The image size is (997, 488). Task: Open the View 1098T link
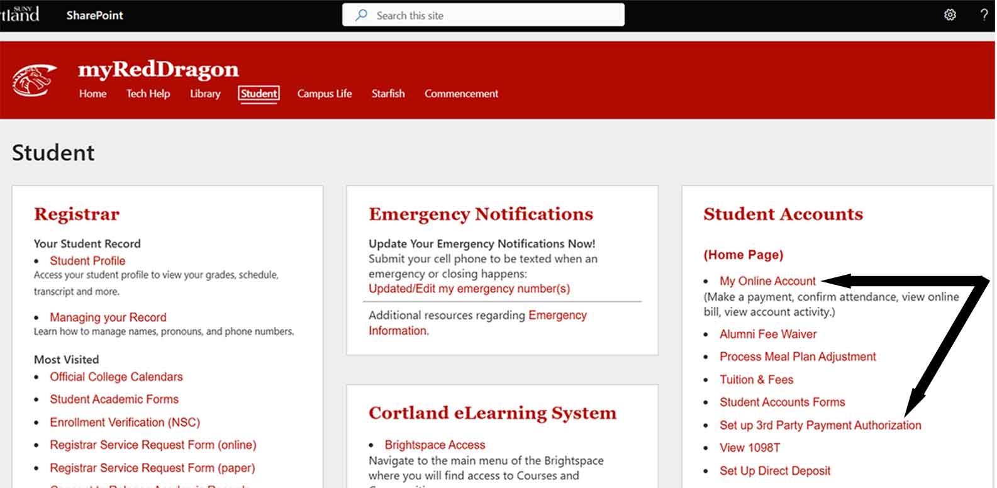click(x=750, y=448)
